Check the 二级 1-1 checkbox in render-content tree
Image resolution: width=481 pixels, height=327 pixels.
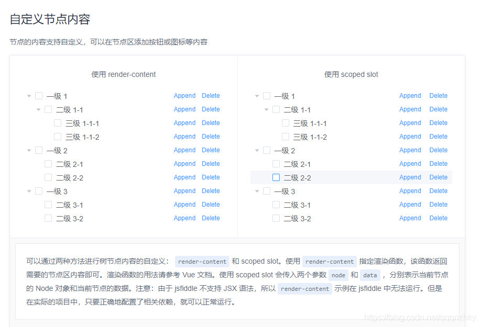(x=48, y=109)
